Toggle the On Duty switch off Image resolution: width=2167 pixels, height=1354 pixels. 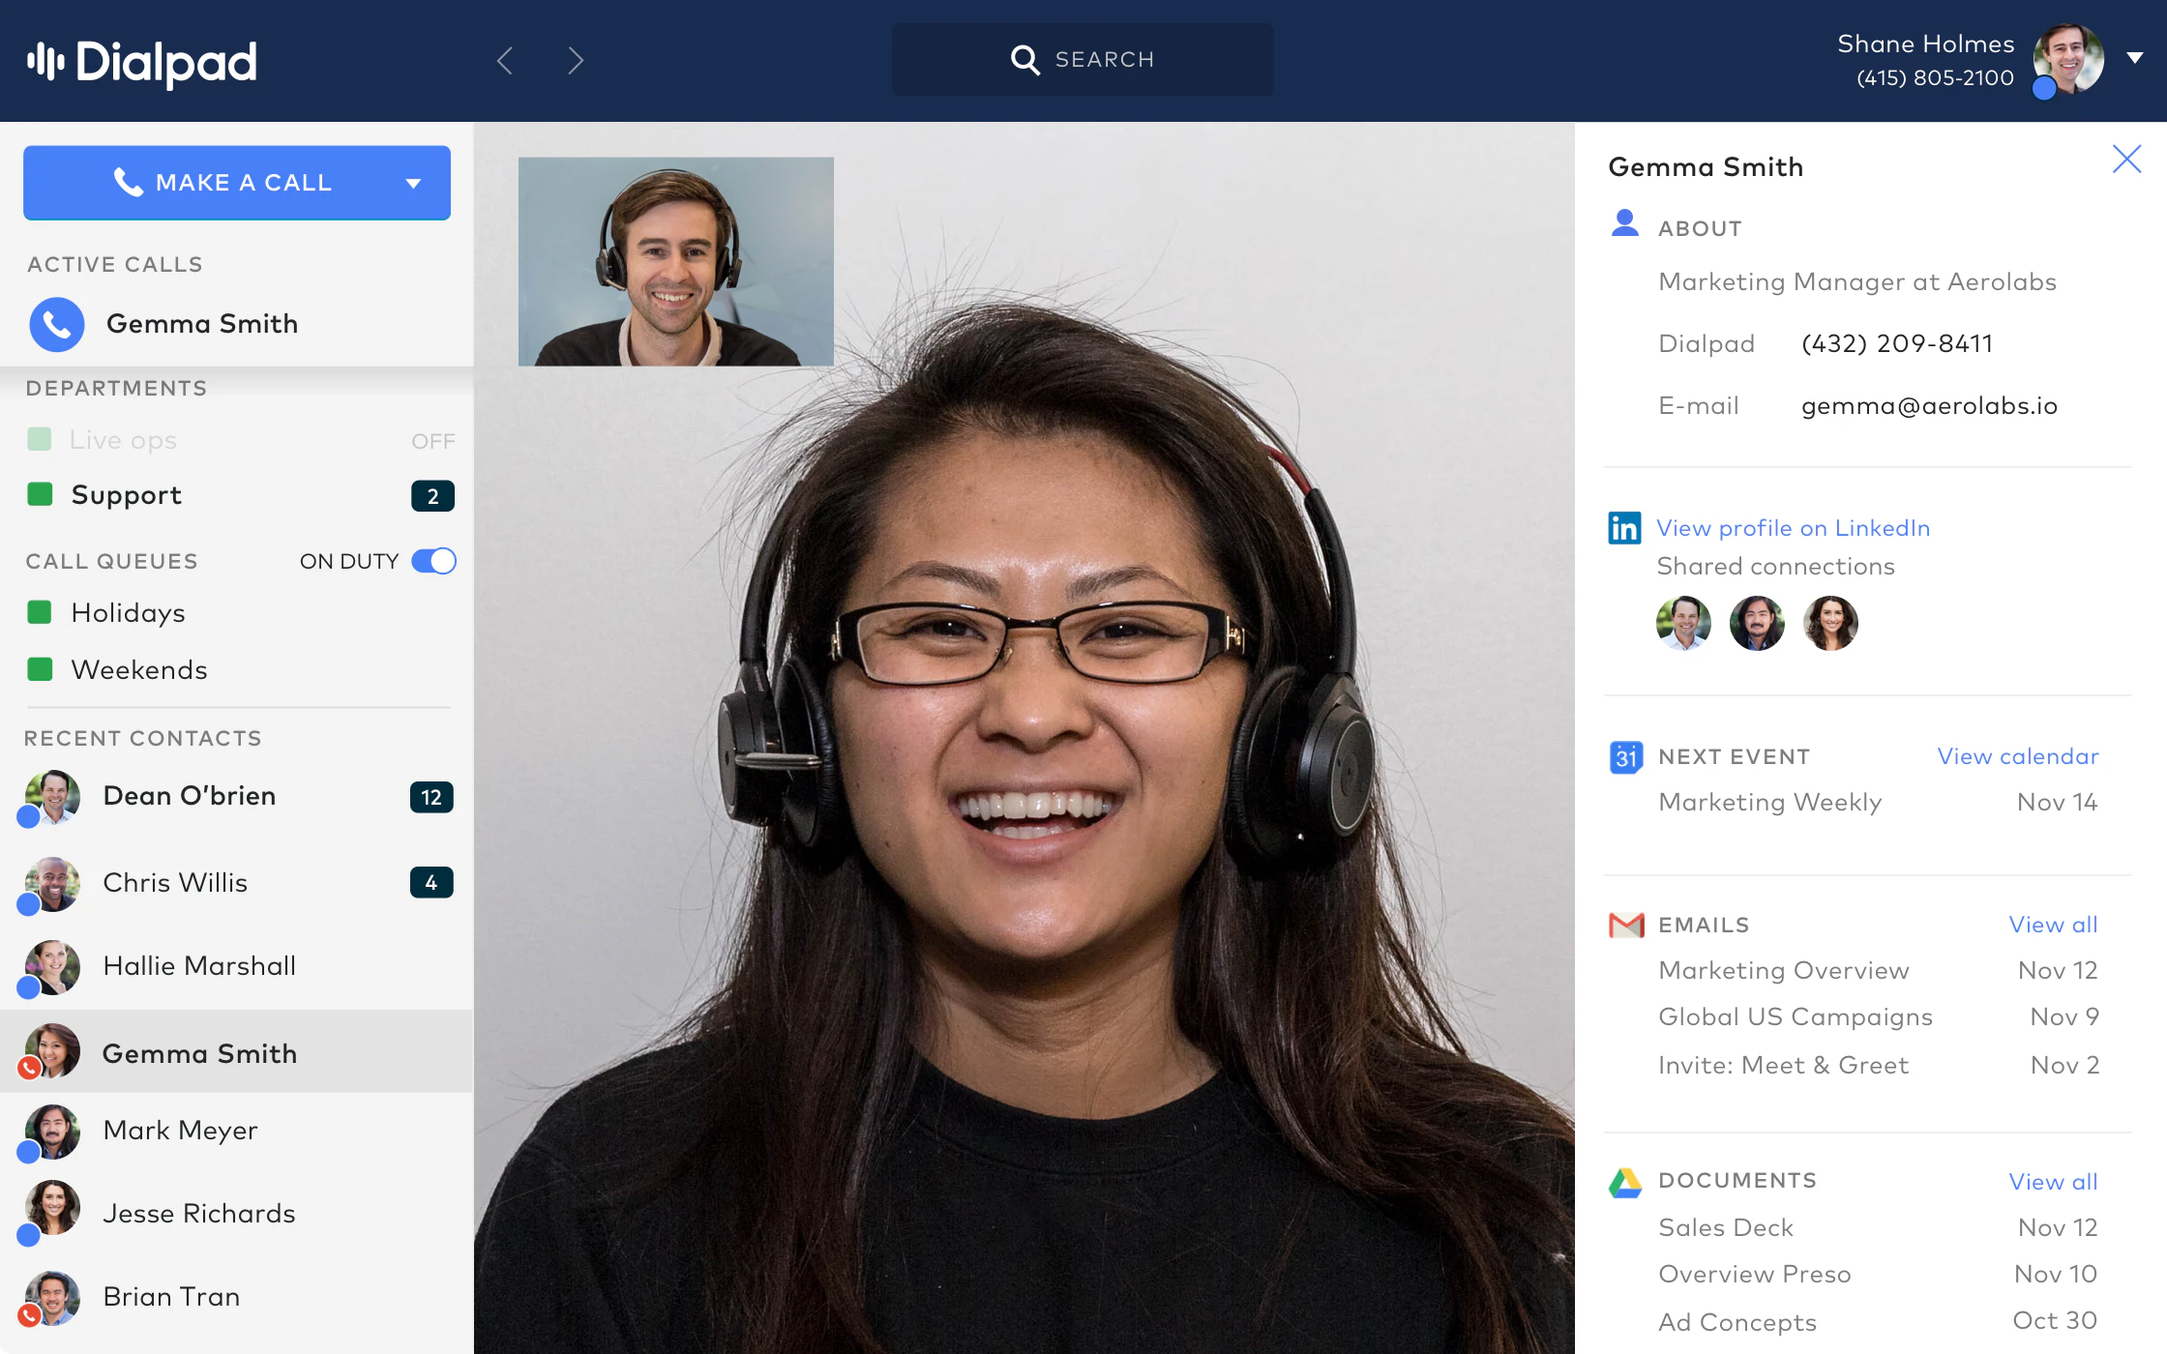coord(433,561)
